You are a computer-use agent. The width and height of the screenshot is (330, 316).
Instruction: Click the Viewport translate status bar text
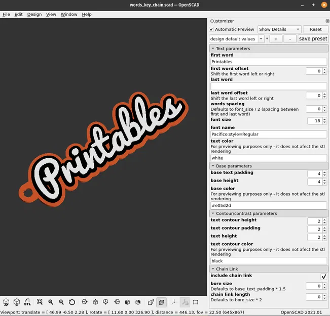pos(122,312)
